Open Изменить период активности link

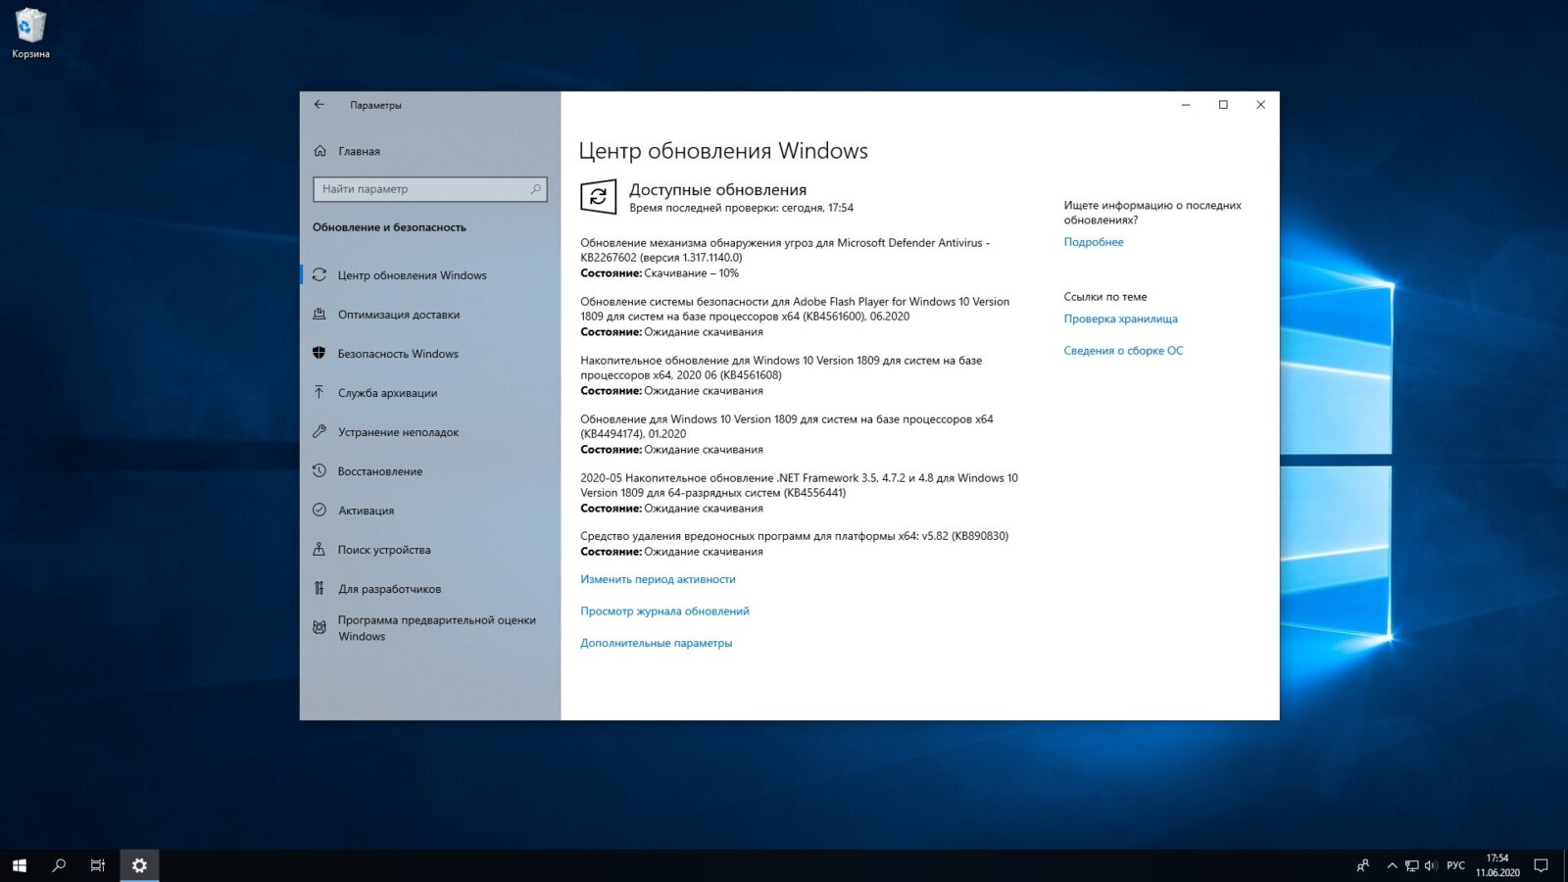tap(658, 579)
